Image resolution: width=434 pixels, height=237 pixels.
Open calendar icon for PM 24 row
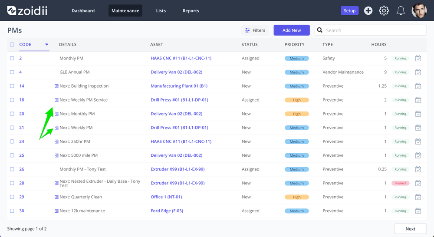tap(418, 141)
